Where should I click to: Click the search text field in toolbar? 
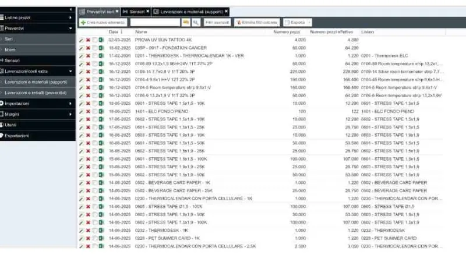(x=155, y=22)
